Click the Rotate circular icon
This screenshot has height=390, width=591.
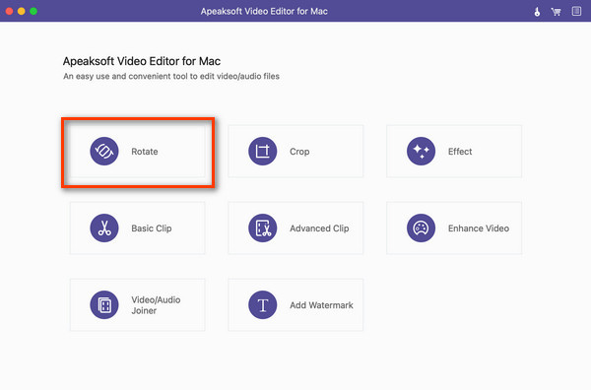[x=104, y=151]
